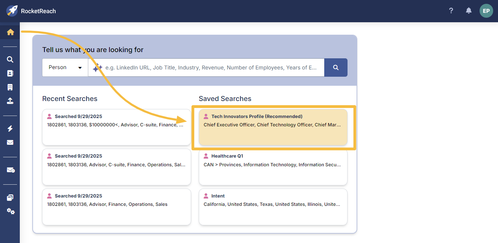Click the upload icon in sidebar
Image resolution: width=498 pixels, height=243 pixels.
coord(10,101)
